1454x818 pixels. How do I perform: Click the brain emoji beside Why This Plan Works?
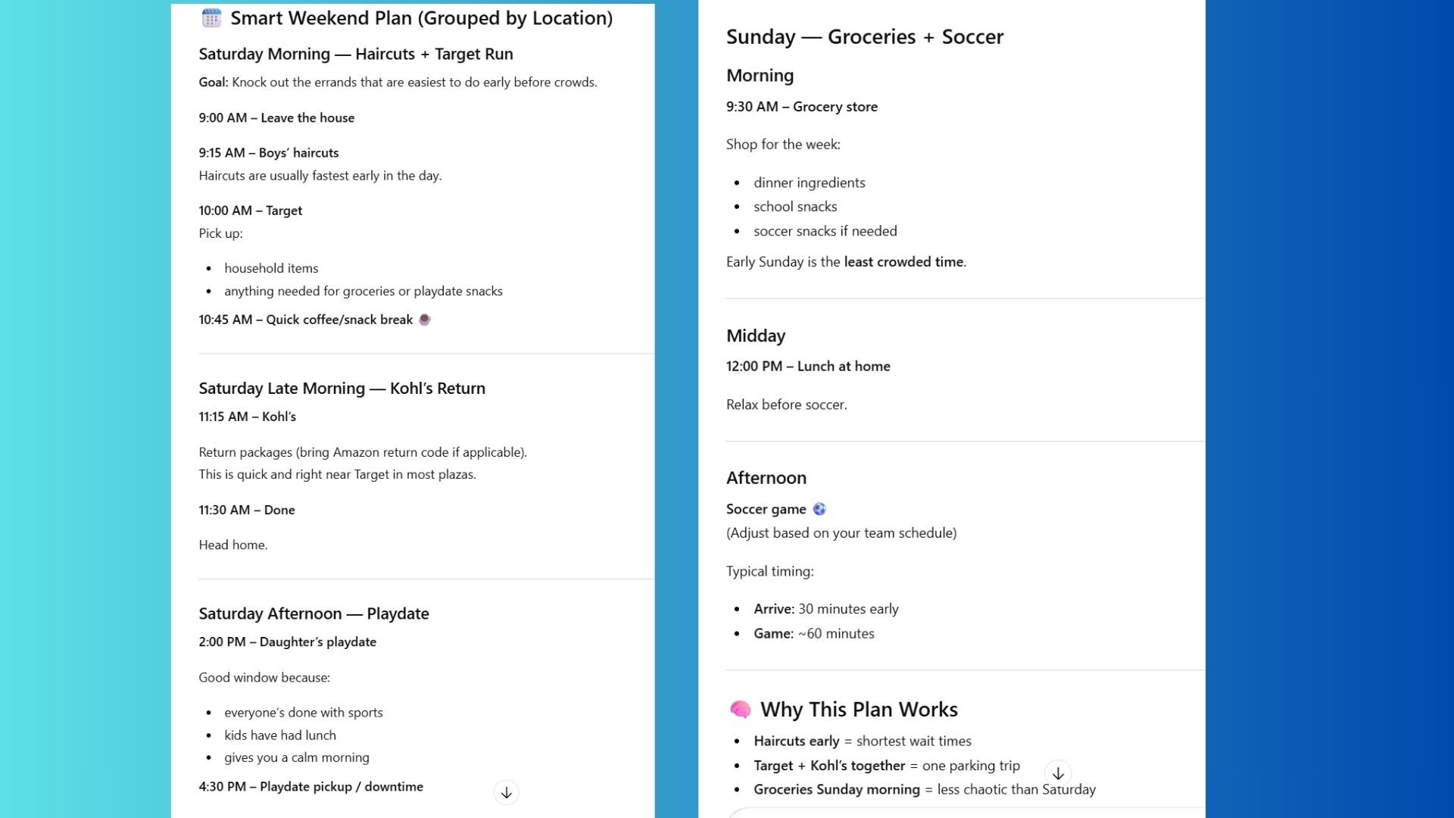click(x=740, y=709)
